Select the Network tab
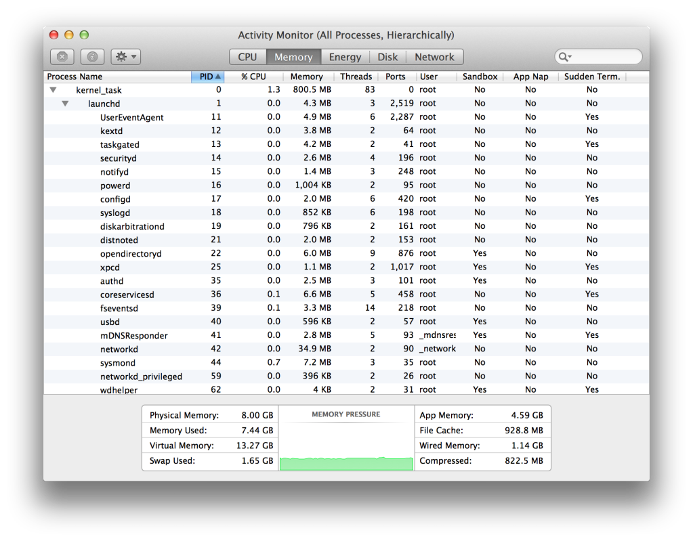 point(434,57)
